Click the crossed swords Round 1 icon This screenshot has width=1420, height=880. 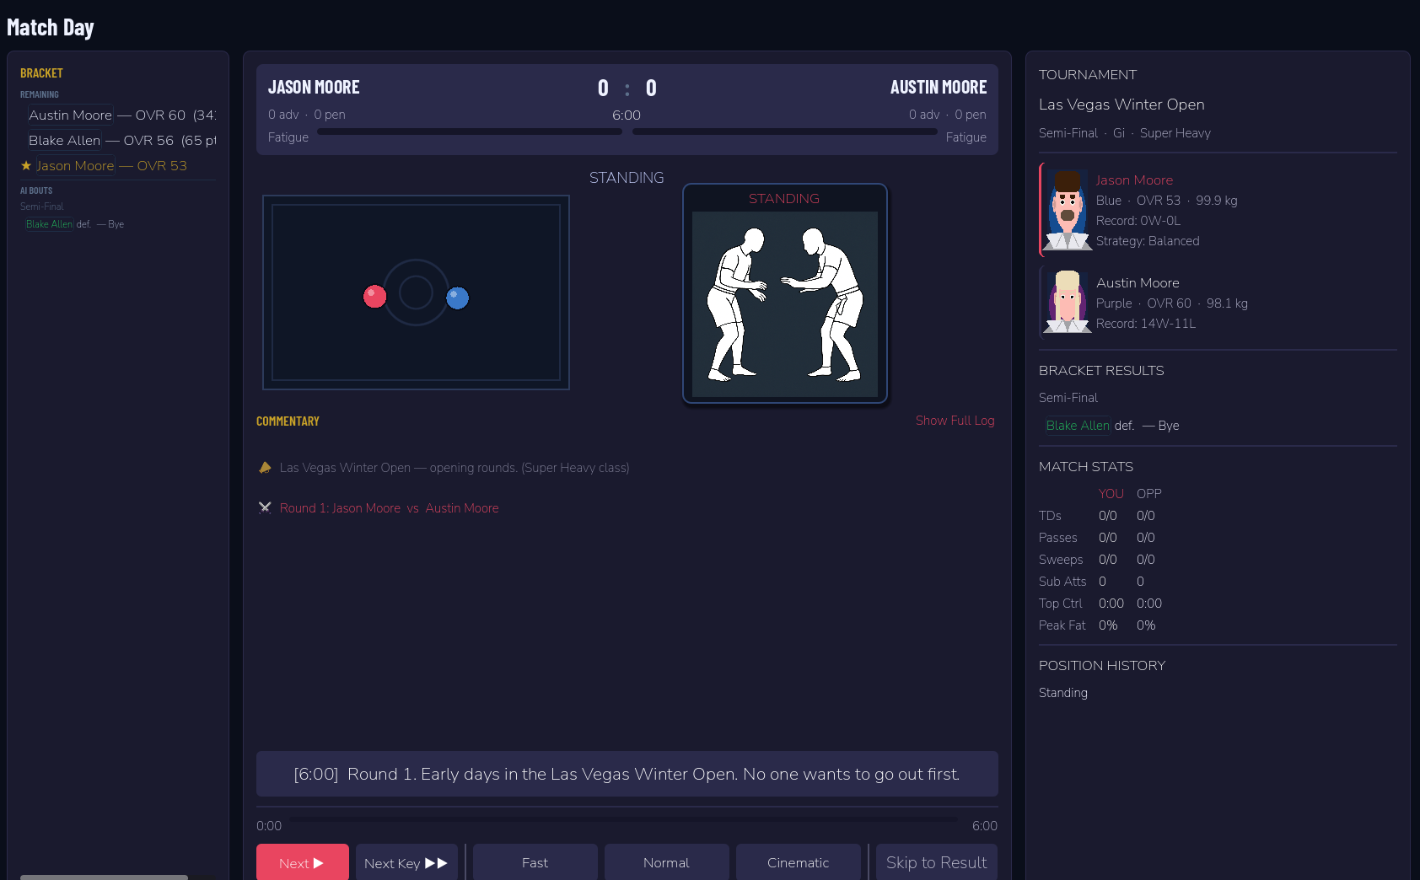265,507
